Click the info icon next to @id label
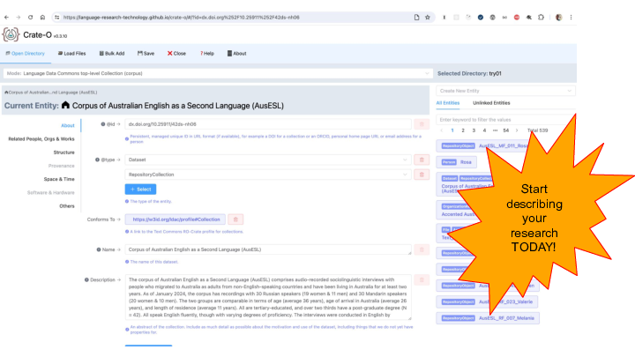Viewport: 635px width, 357px height. pyautogui.click(x=103, y=124)
